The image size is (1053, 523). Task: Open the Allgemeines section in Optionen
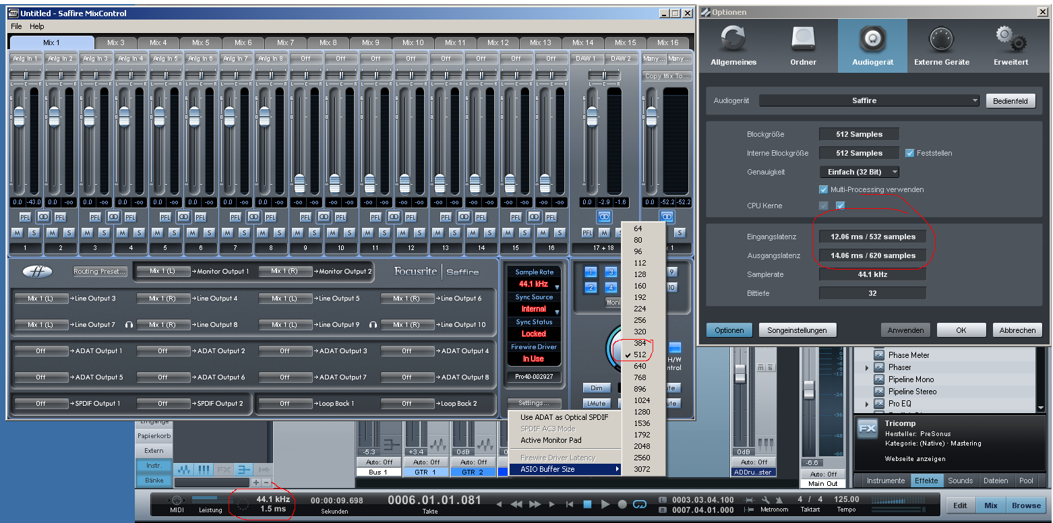pyautogui.click(x=733, y=45)
